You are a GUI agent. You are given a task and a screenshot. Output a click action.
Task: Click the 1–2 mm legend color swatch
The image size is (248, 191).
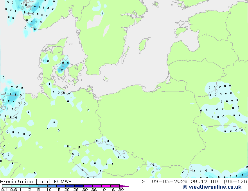click(x=25, y=186)
